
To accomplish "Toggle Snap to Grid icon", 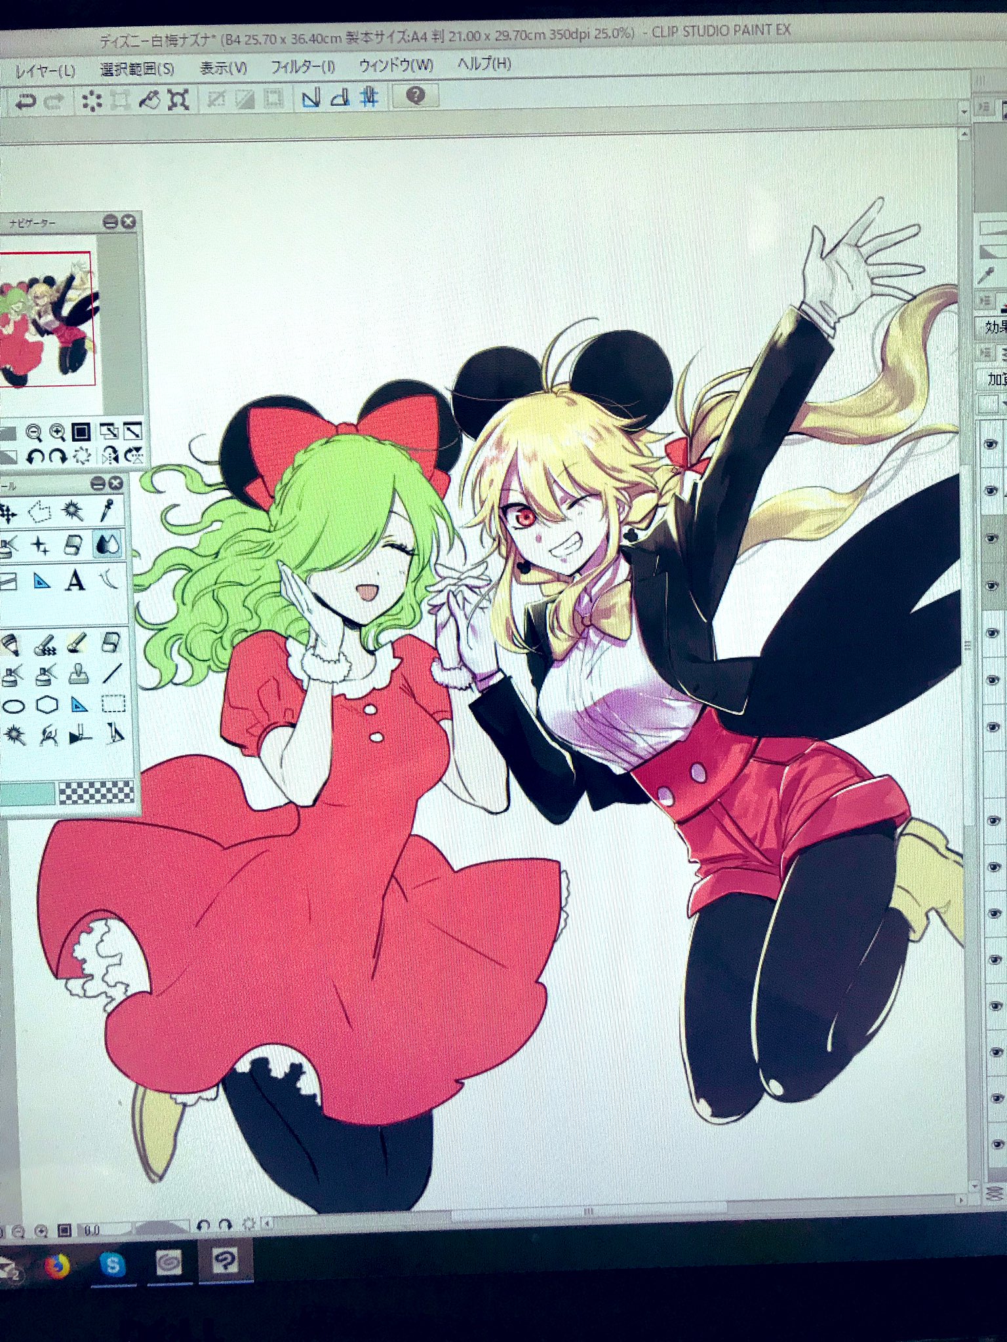I will point(369,98).
